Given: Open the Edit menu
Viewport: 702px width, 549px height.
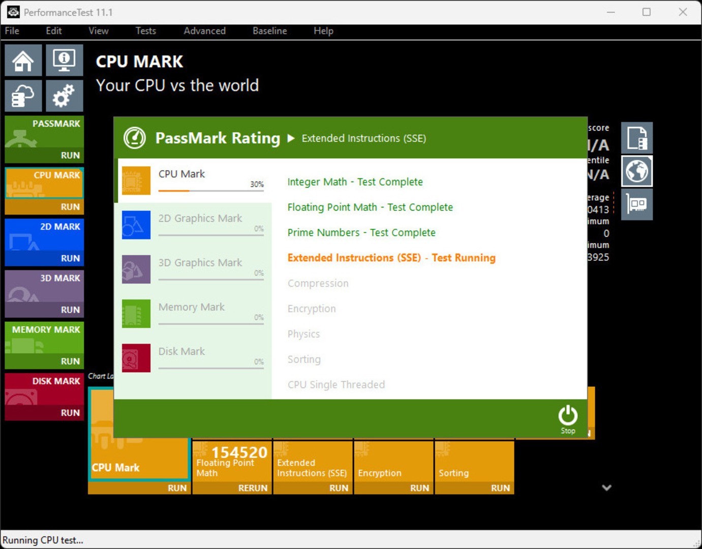Looking at the screenshot, I should 54,31.
